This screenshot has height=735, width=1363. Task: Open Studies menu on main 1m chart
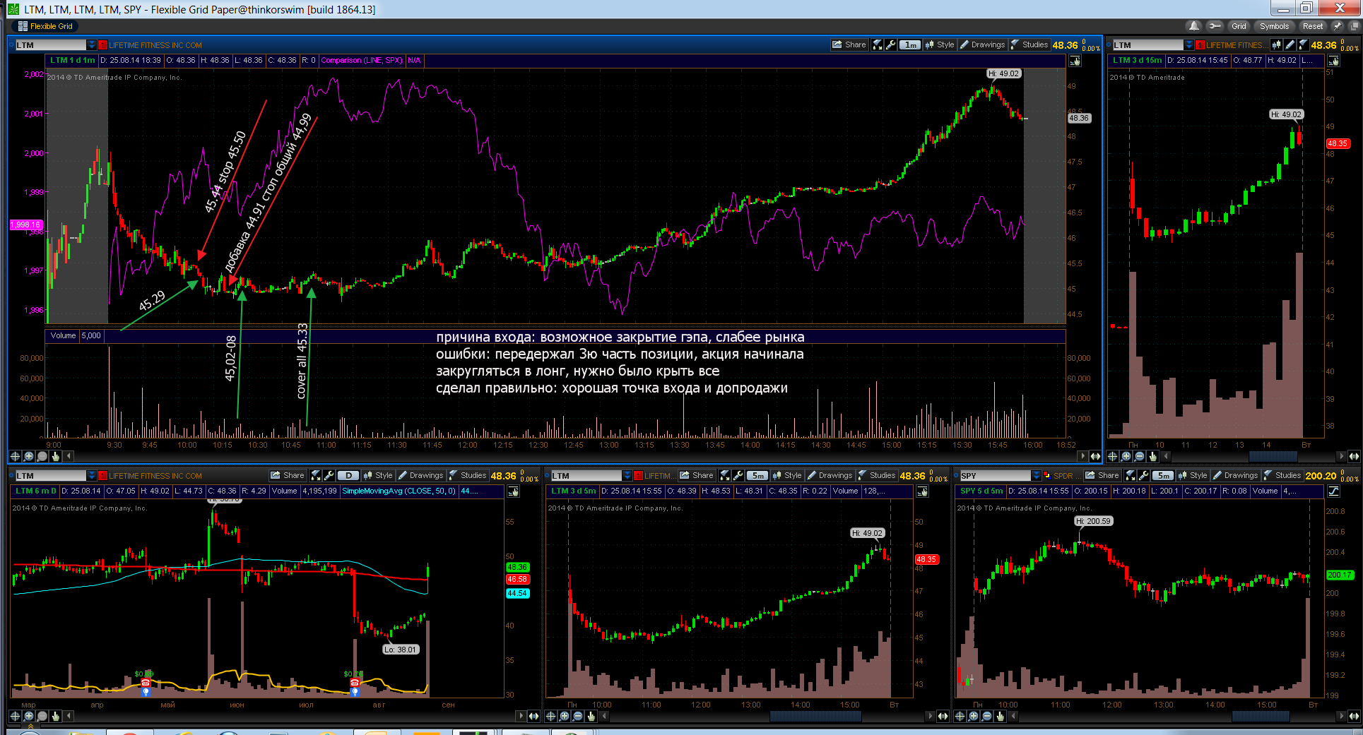(x=1029, y=44)
